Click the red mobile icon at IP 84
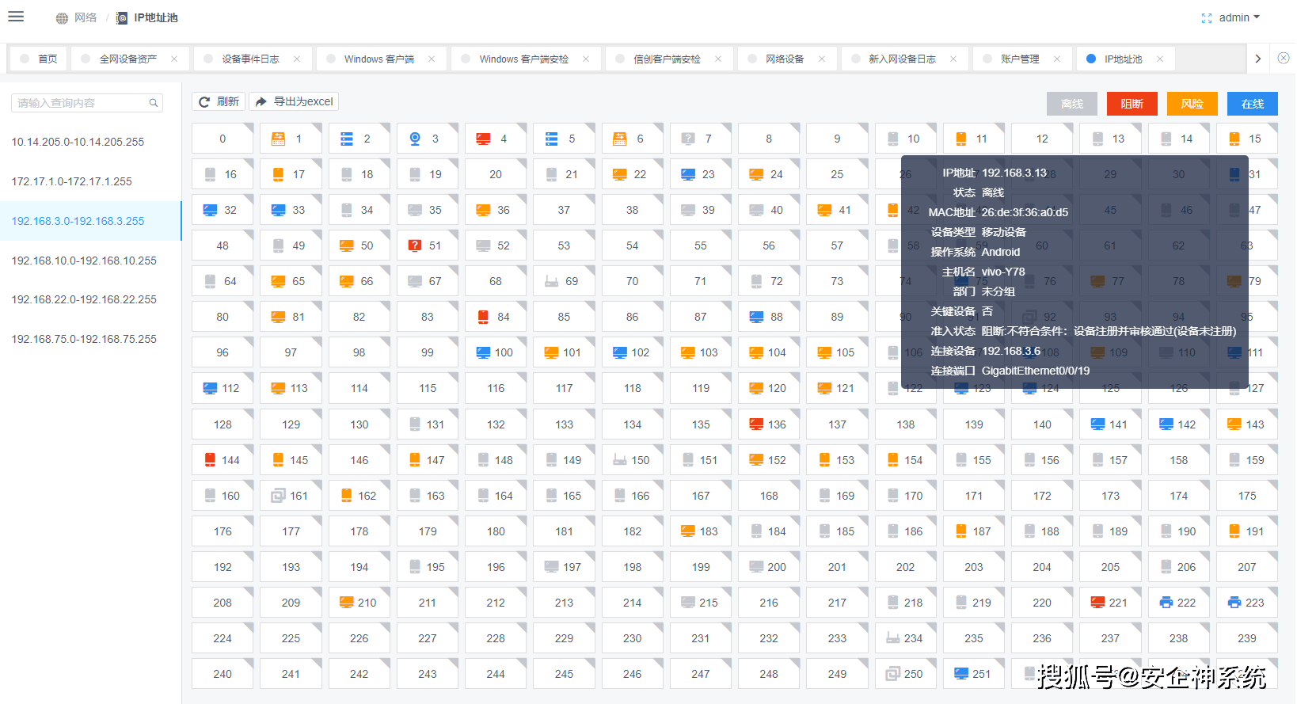Viewport: 1297px width, 704px height. click(x=483, y=317)
